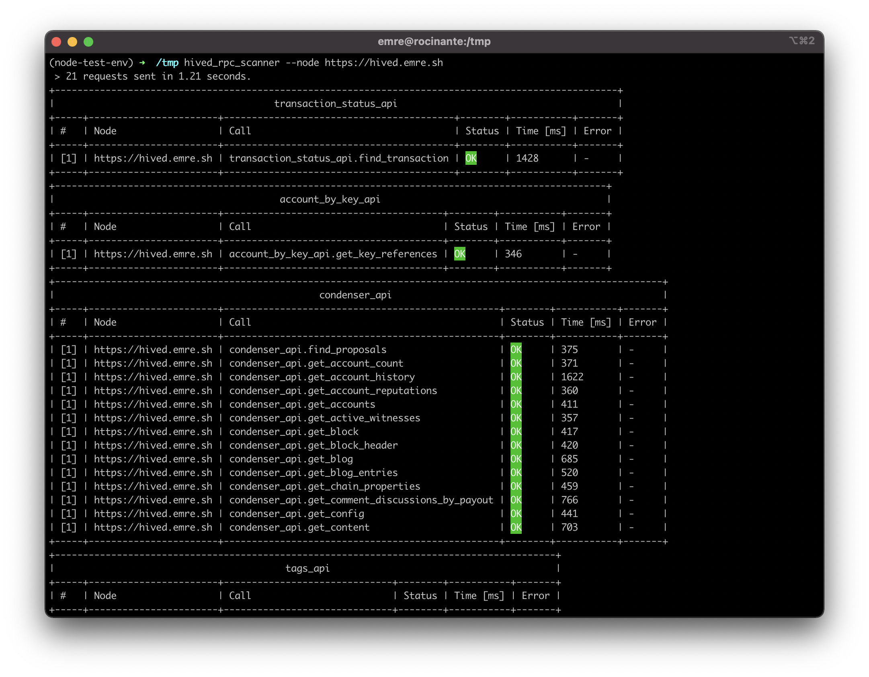Click the 520 time for get_blog_entries
Screen dimensions: 869x677
pyautogui.click(x=570, y=473)
